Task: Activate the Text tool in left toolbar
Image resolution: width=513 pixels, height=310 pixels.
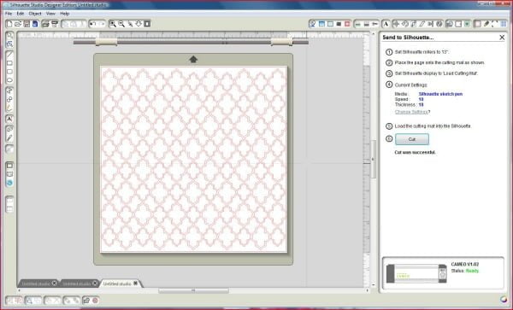Action: coord(9,119)
